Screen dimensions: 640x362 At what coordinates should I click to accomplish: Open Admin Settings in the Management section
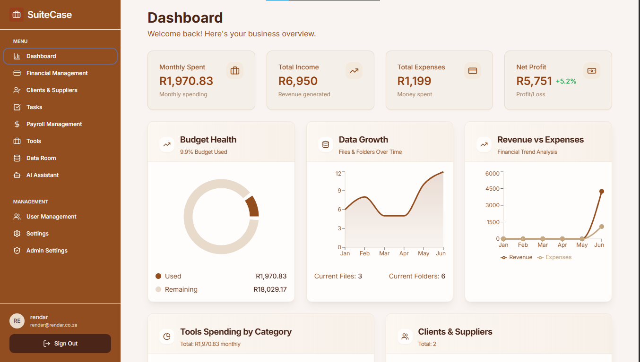tap(47, 251)
